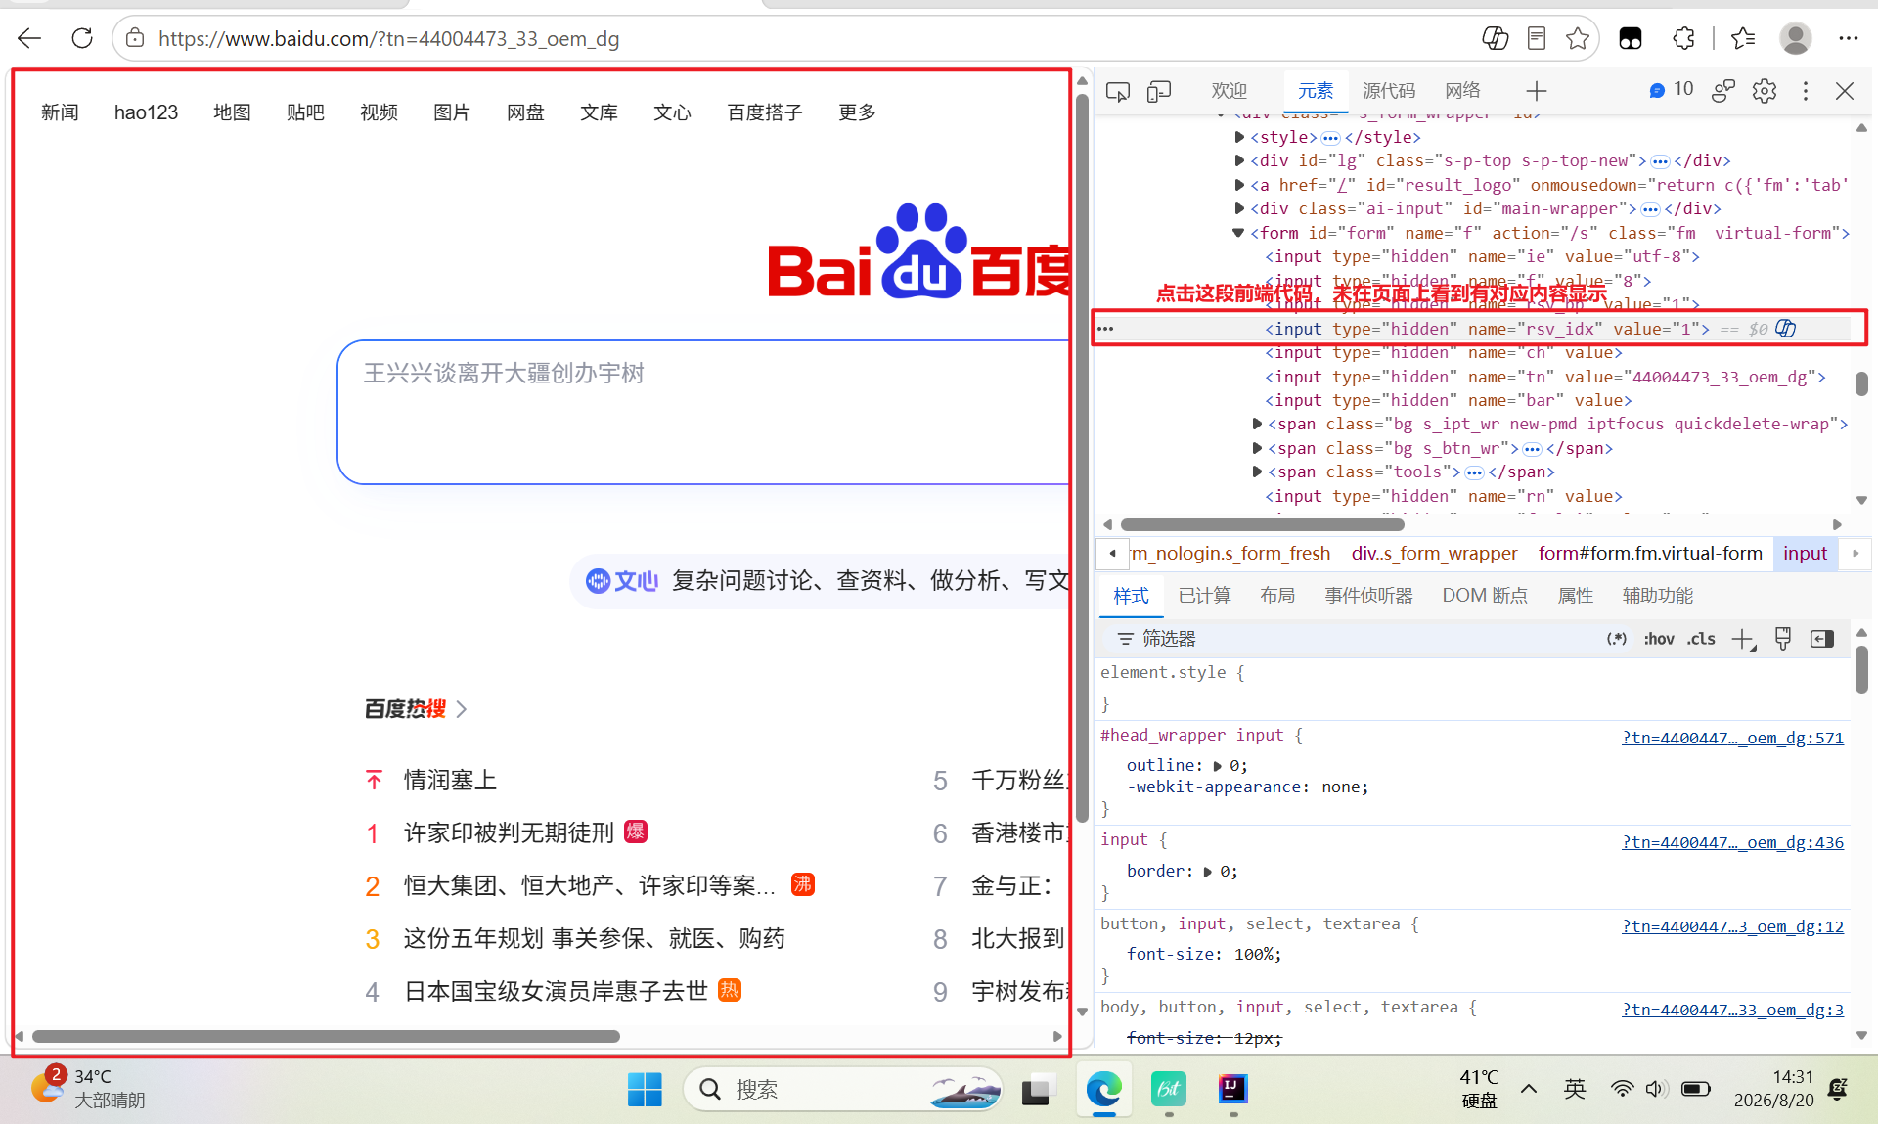The height and width of the screenshot is (1124, 1878).
Task: Open the Extensions puzzle icon
Action: 1683,38
